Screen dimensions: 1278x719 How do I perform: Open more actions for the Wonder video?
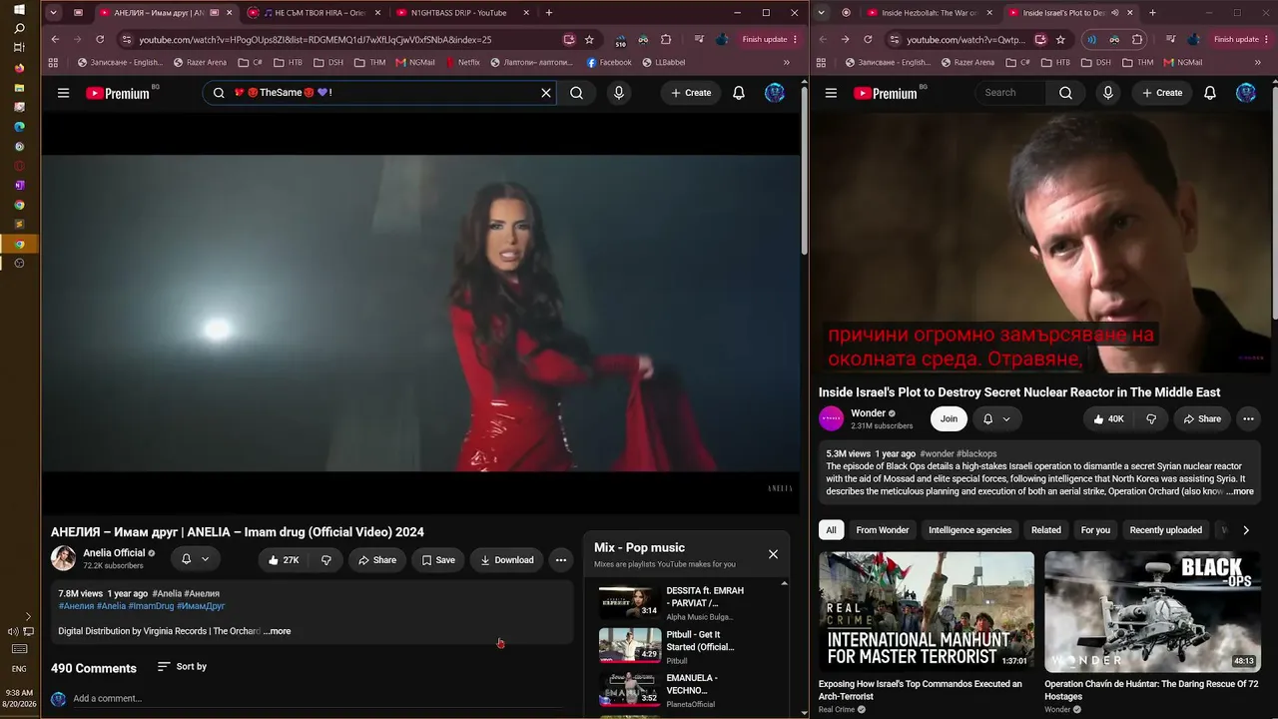tap(1248, 419)
